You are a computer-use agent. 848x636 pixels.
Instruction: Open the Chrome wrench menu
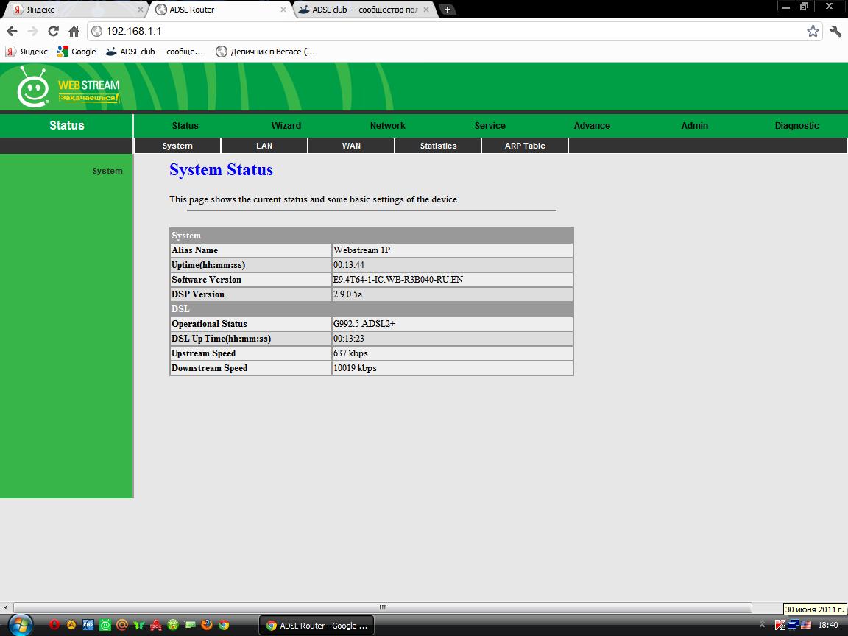835,31
